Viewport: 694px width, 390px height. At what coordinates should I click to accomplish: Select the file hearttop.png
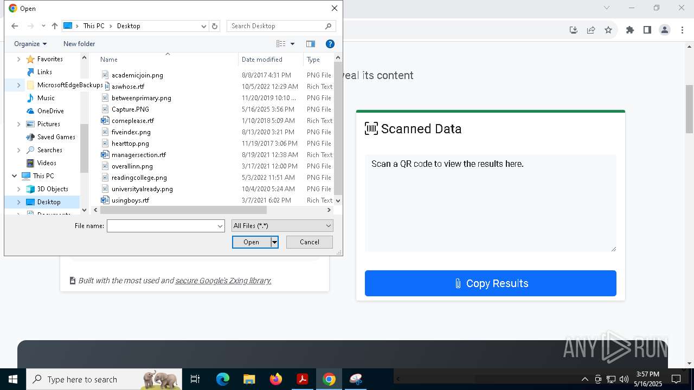130,144
